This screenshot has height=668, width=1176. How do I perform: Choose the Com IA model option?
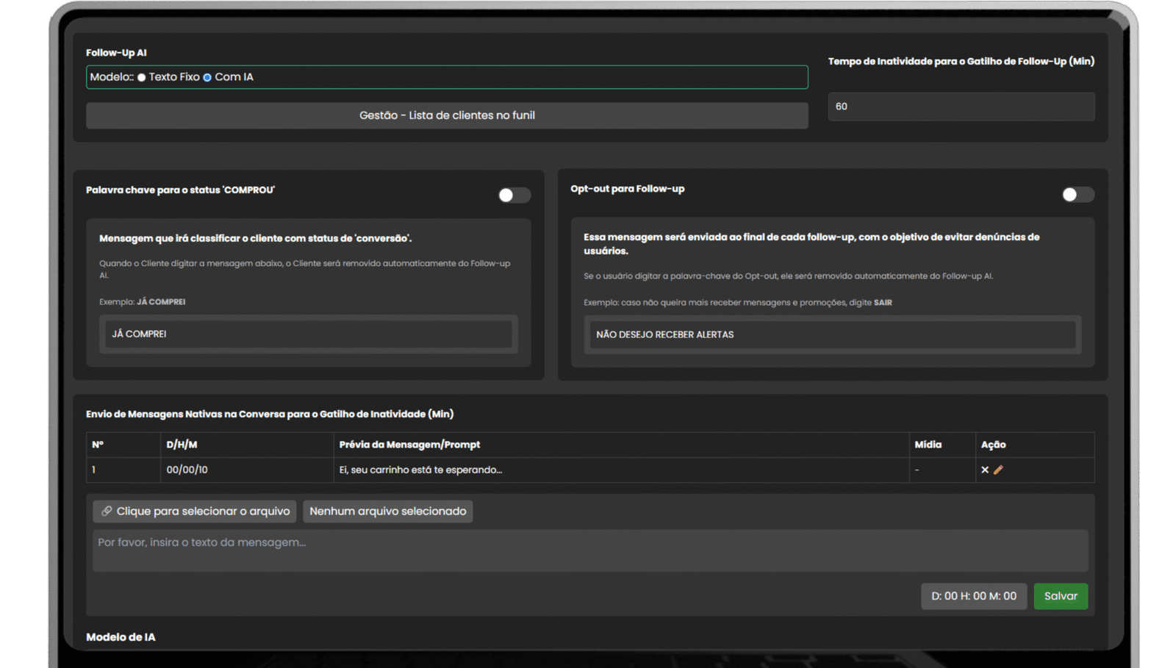207,77
